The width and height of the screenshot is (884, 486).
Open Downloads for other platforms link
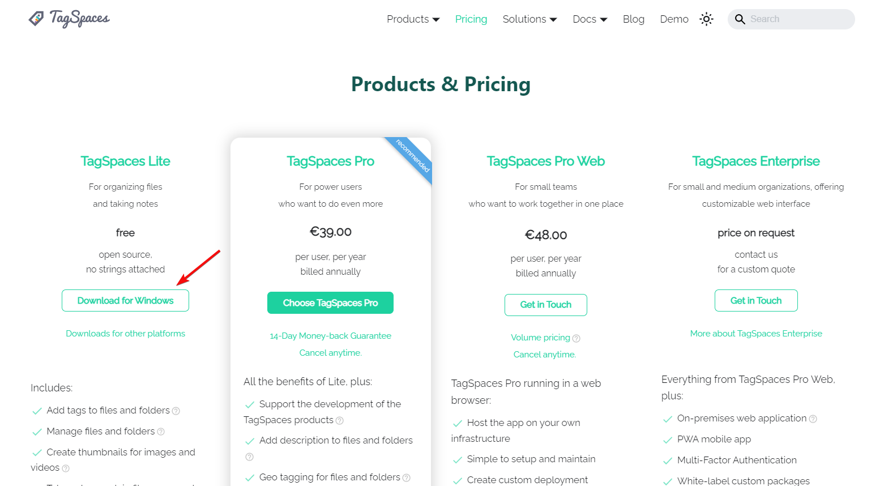tap(125, 334)
